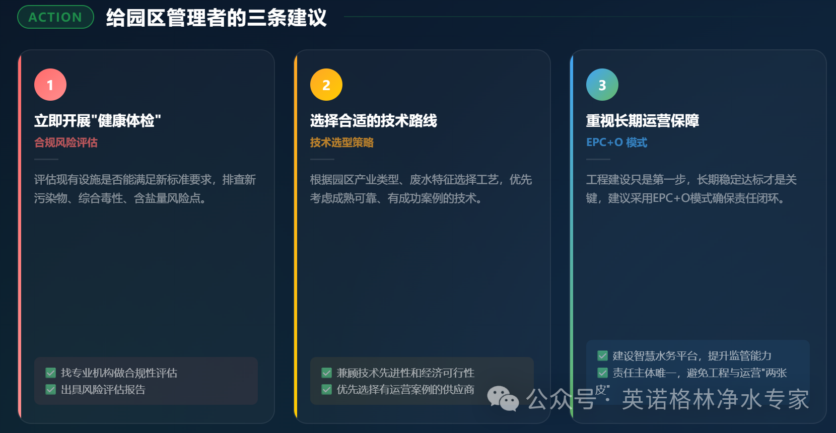The image size is (836, 433).
Task: Toggle checkbox beside 兼顾技术先进性和经济可行性
Action: pyautogui.click(x=326, y=373)
